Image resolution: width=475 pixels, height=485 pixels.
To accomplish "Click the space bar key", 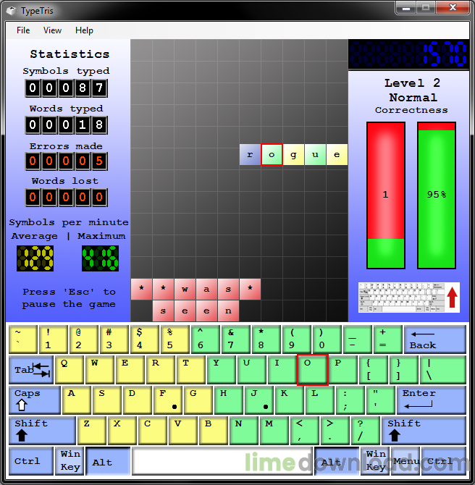I will click(x=222, y=461).
